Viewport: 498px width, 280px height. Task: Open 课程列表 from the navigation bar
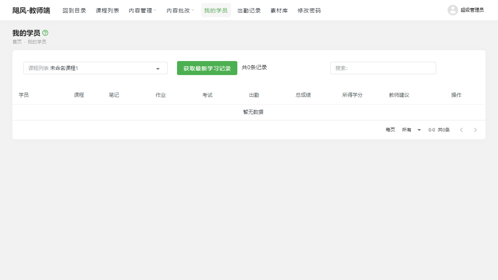coord(107,10)
